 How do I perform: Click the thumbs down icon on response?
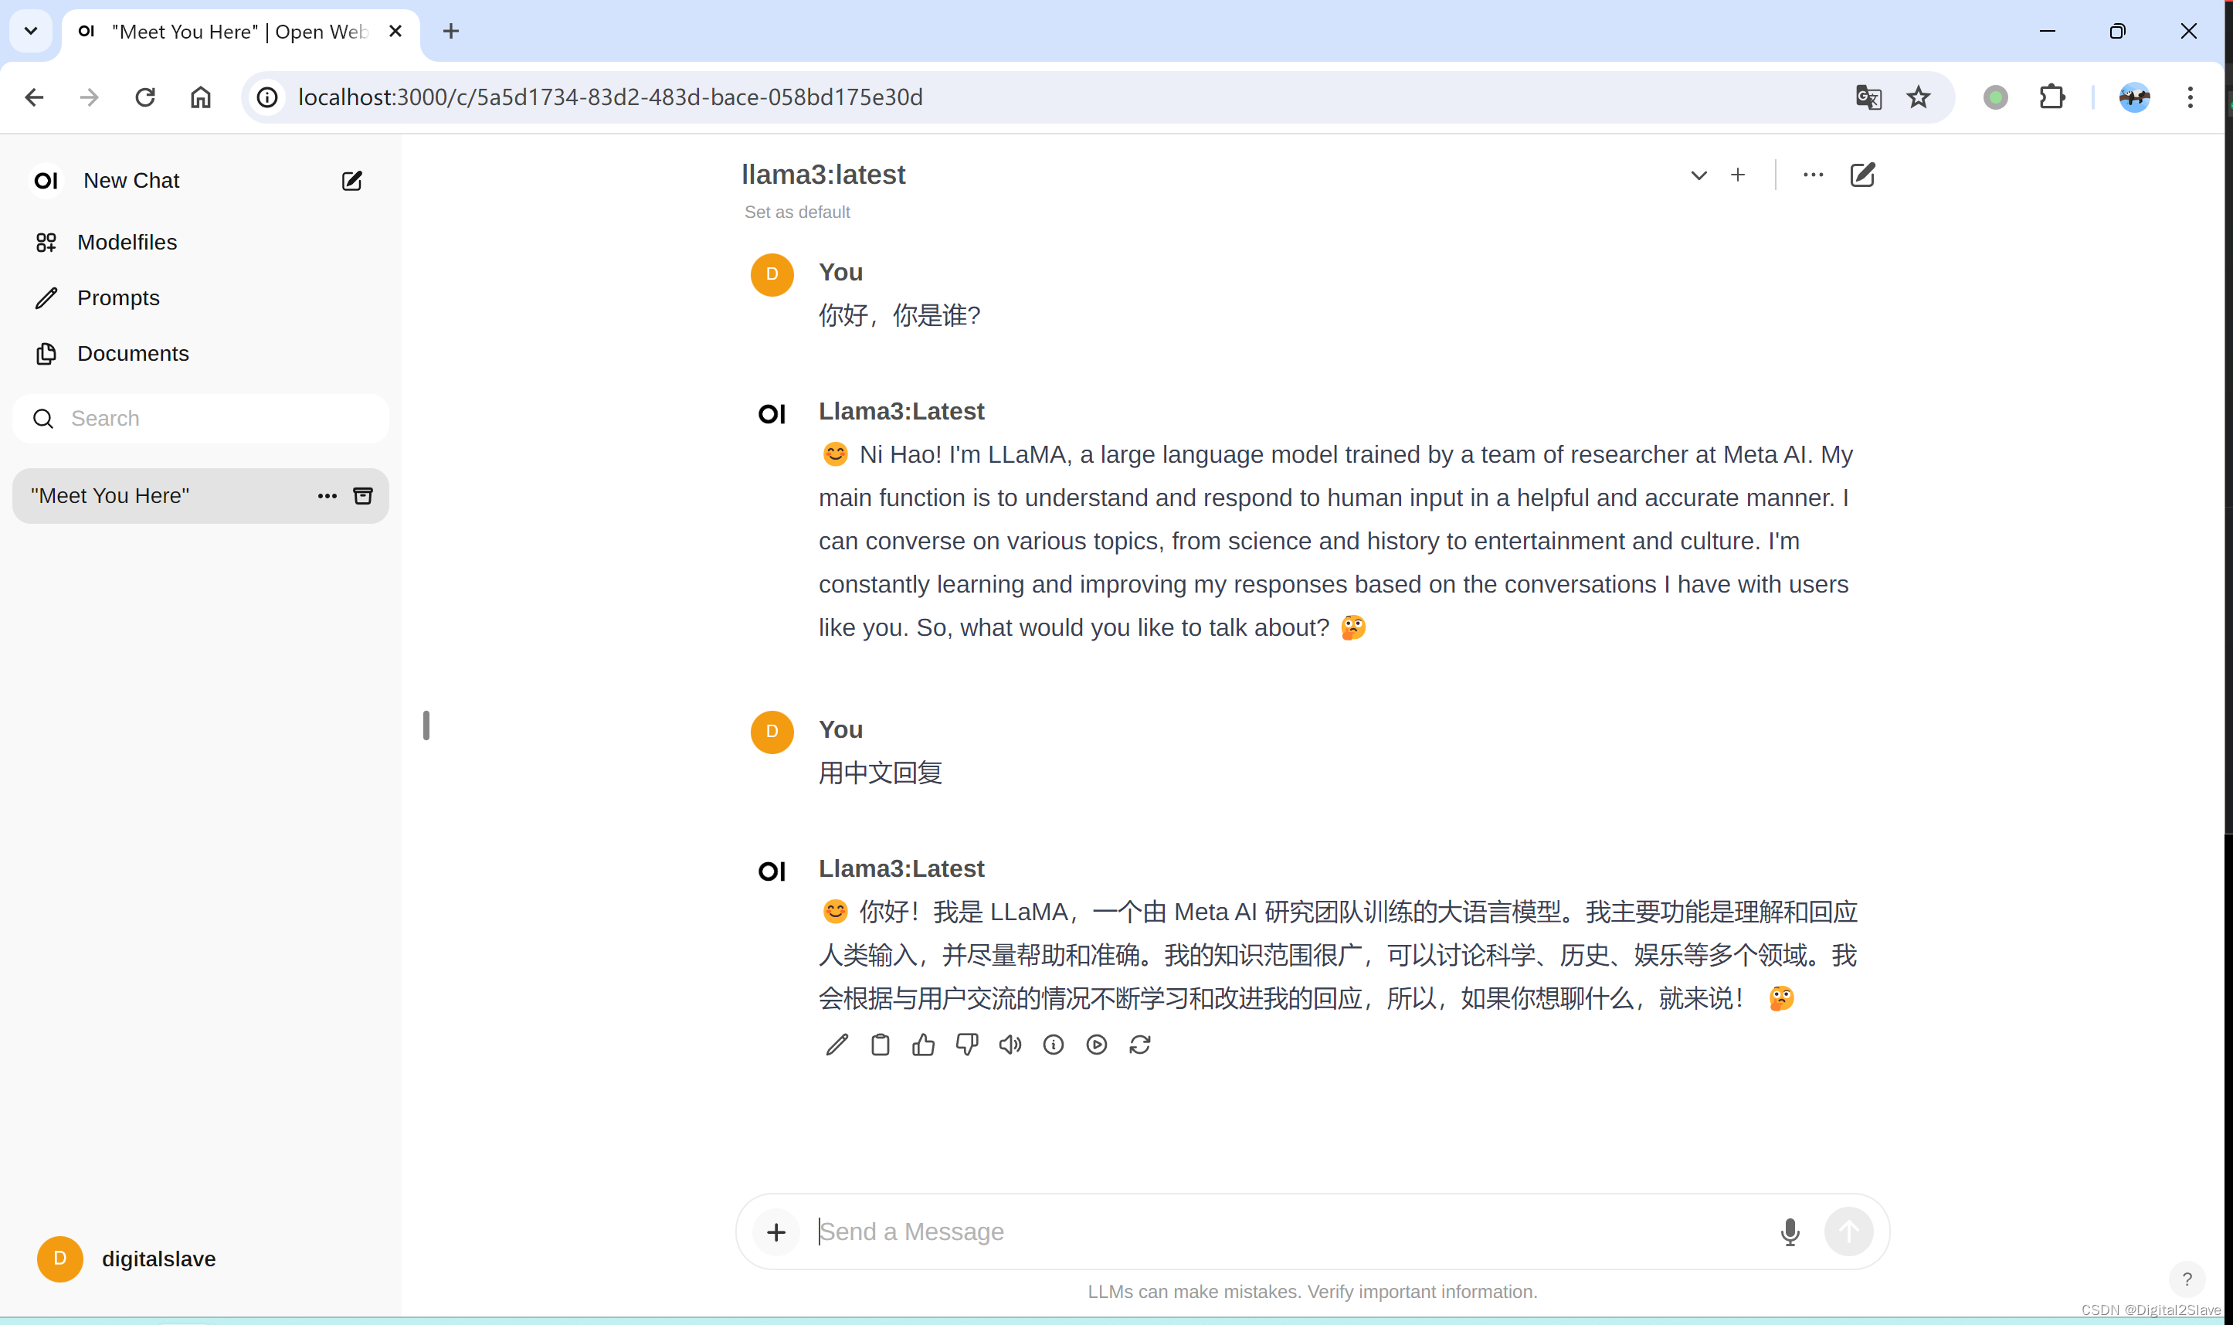pyautogui.click(x=966, y=1045)
